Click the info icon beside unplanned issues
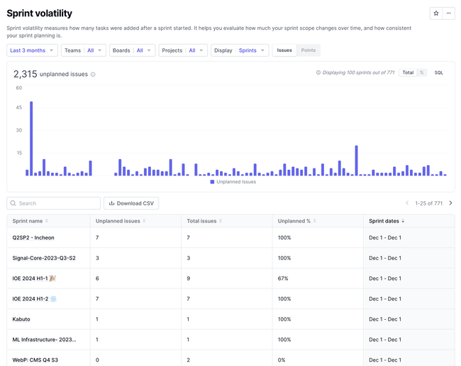The image size is (461, 366). click(x=93, y=75)
